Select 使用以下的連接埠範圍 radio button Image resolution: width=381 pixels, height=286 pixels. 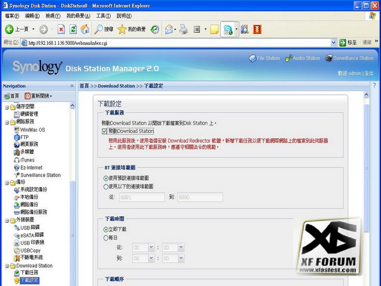coord(106,187)
